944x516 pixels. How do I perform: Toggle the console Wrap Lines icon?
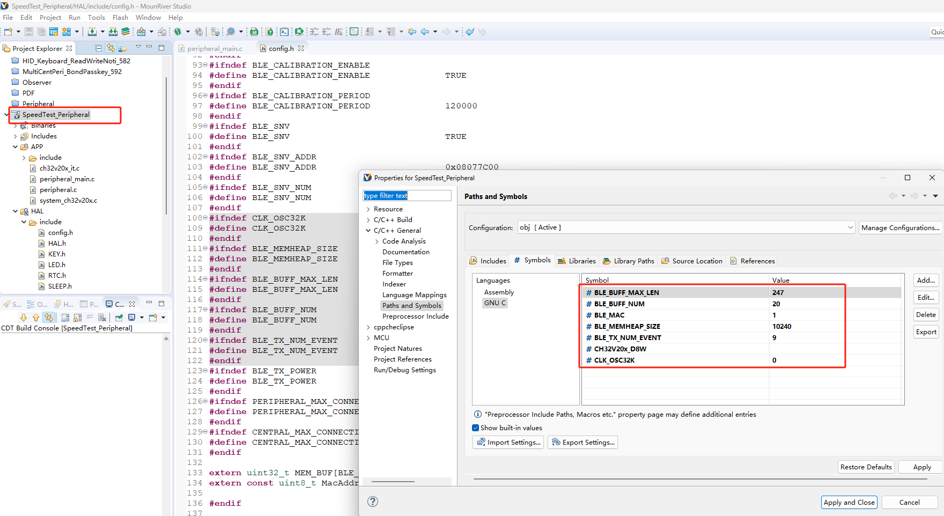click(90, 318)
